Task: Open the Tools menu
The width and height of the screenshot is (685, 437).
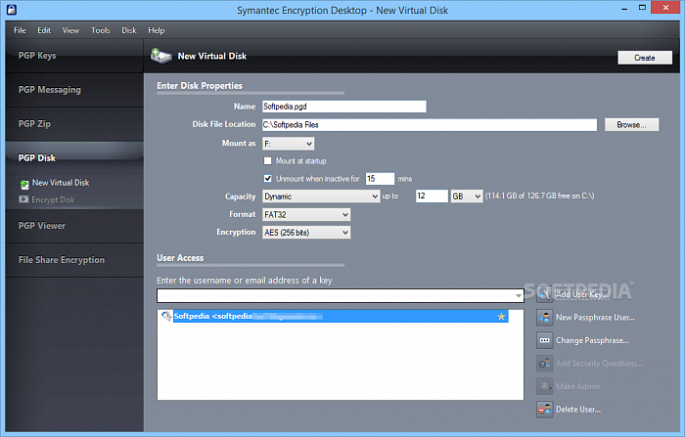Action: click(x=101, y=30)
